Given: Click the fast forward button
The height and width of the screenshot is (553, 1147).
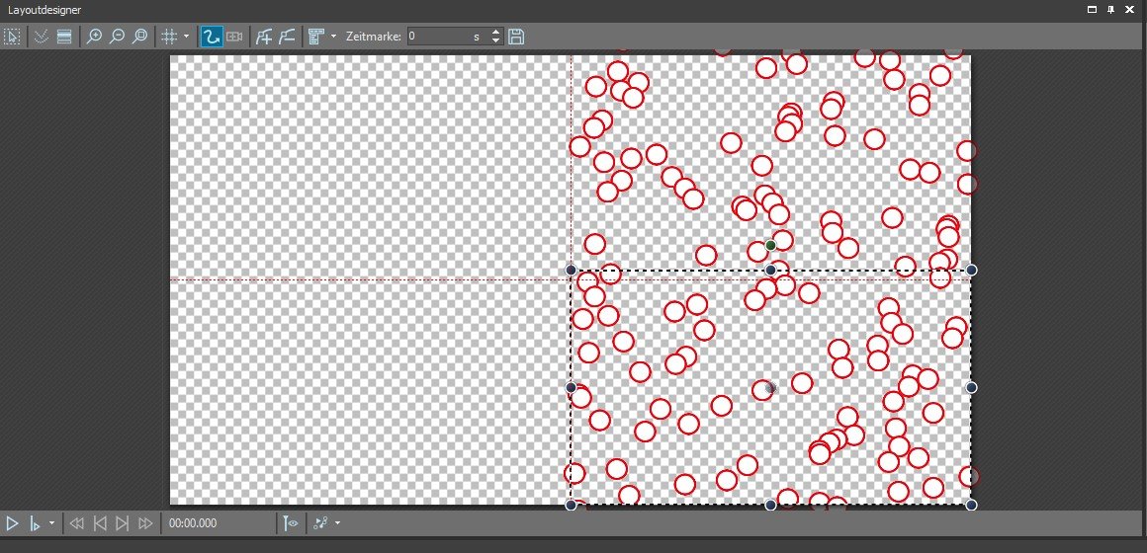Looking at the screenshot, I should click(x=145, y=523).
